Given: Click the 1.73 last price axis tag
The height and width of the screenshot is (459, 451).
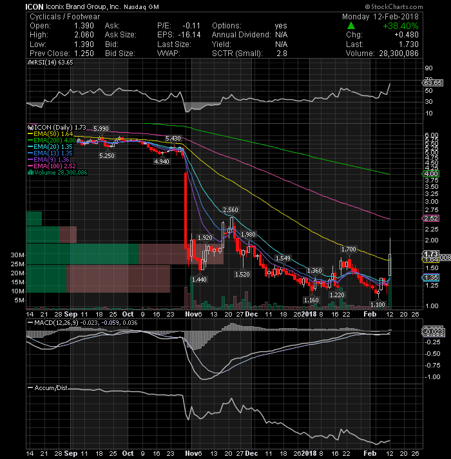Looking at the screenshot, I should [x=430, y=254].
